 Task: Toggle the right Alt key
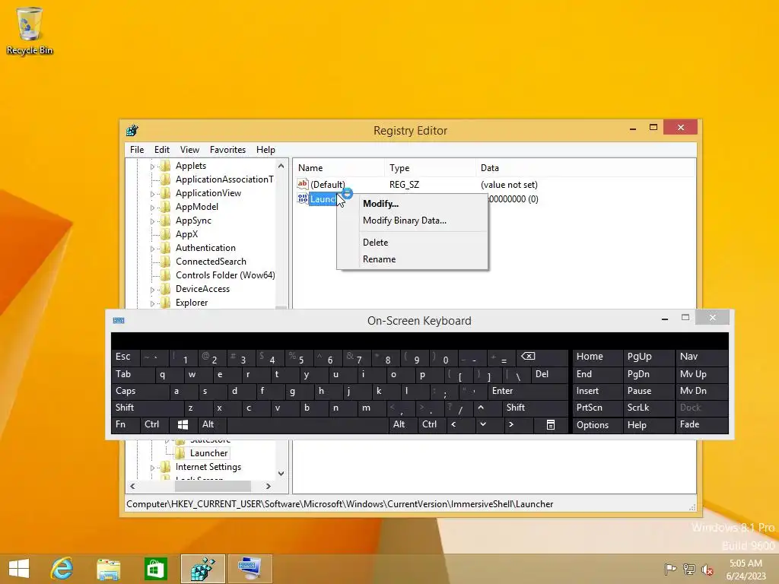click(402, 424)
